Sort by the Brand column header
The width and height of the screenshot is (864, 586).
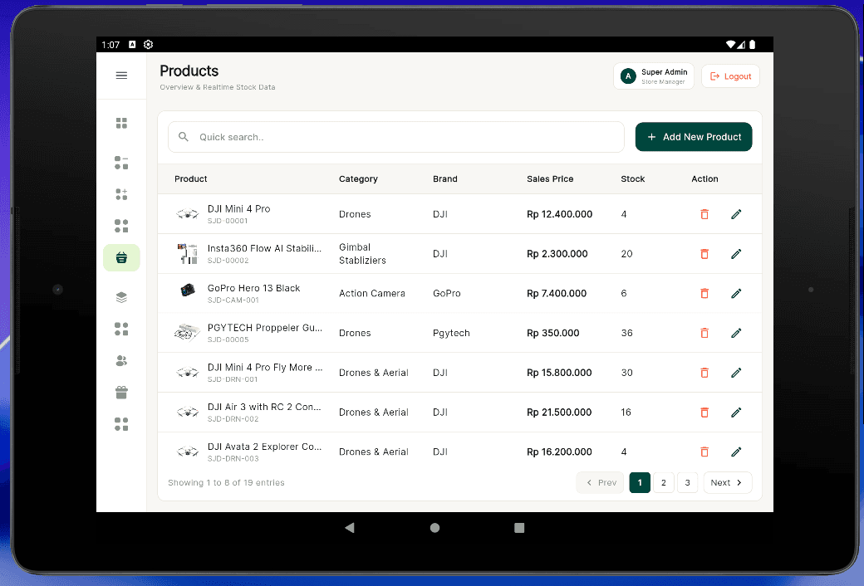click(445, 179)
